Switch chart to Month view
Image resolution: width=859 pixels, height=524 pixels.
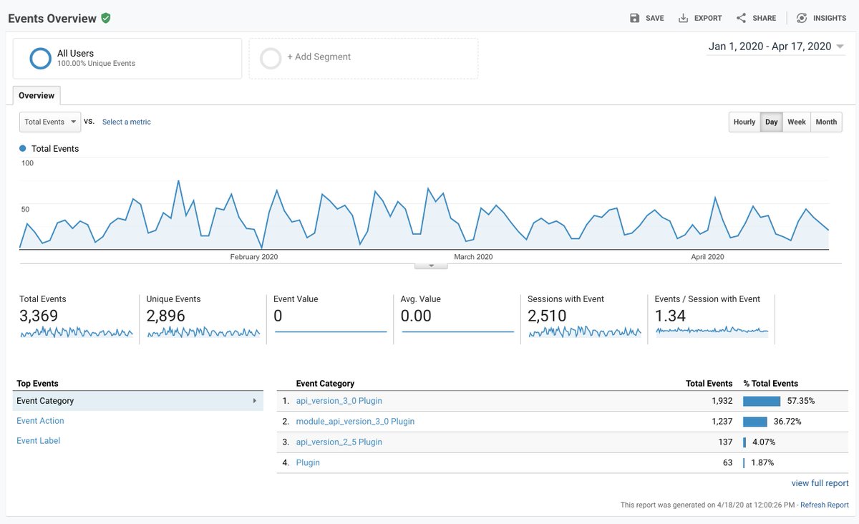pyautogui.click(x=826, y=122)
